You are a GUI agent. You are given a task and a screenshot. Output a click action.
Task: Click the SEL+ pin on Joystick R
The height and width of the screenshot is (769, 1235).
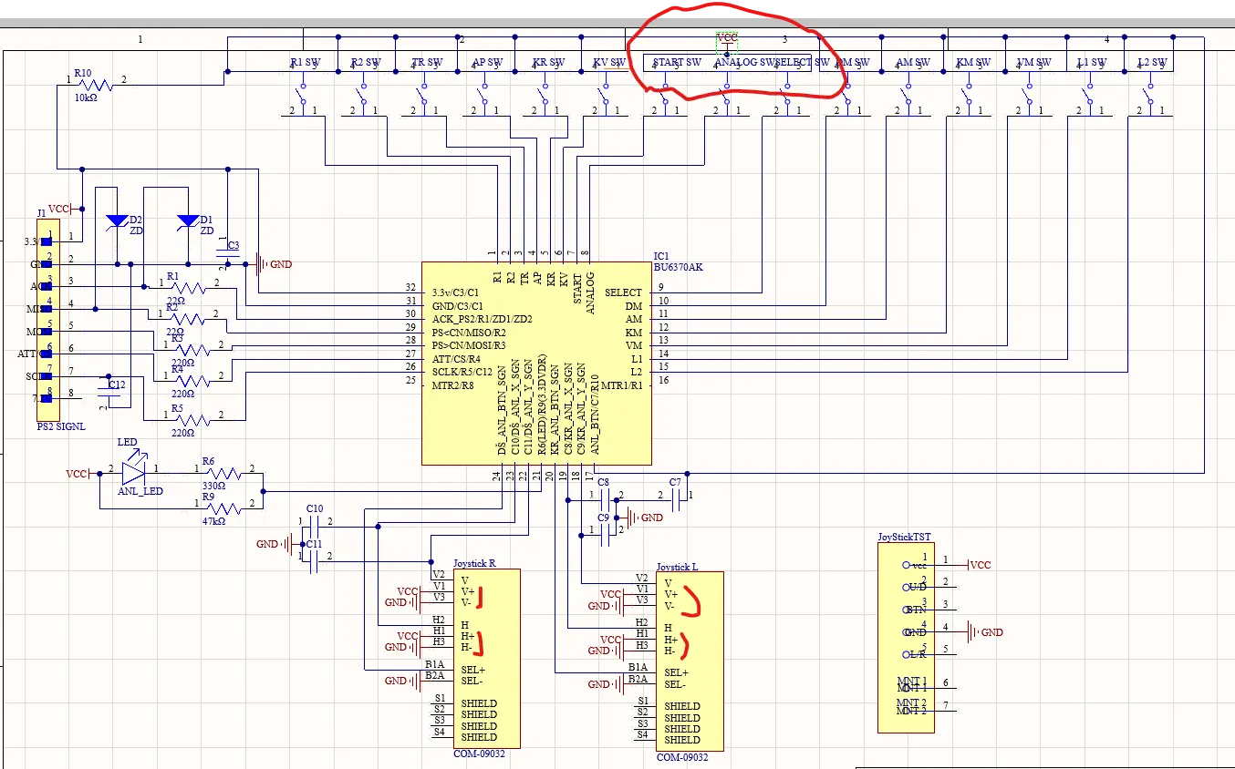click(x=472, y=670)
